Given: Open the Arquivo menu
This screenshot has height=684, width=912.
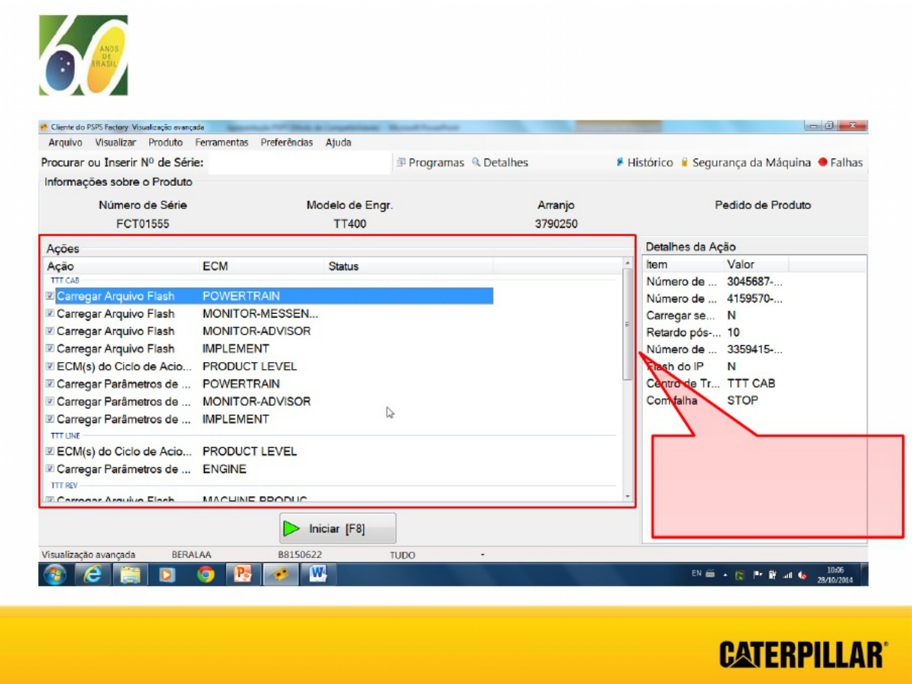Looking at the screenshot, I should [x=65, y=143].
